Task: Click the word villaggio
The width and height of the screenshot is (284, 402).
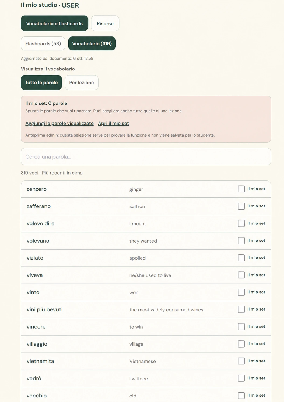Action: (37, 344)
